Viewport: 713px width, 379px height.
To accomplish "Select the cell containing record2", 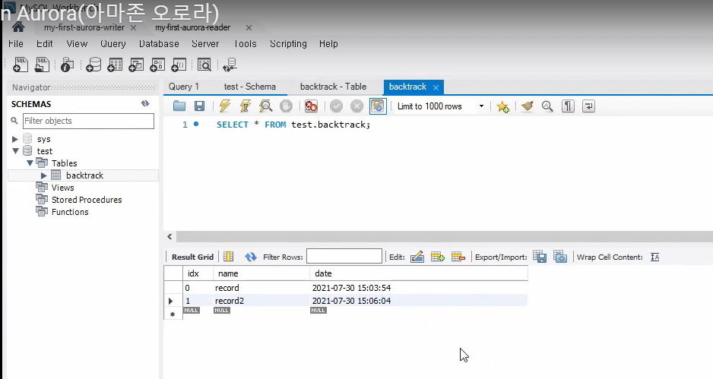I will pos(261,300).
